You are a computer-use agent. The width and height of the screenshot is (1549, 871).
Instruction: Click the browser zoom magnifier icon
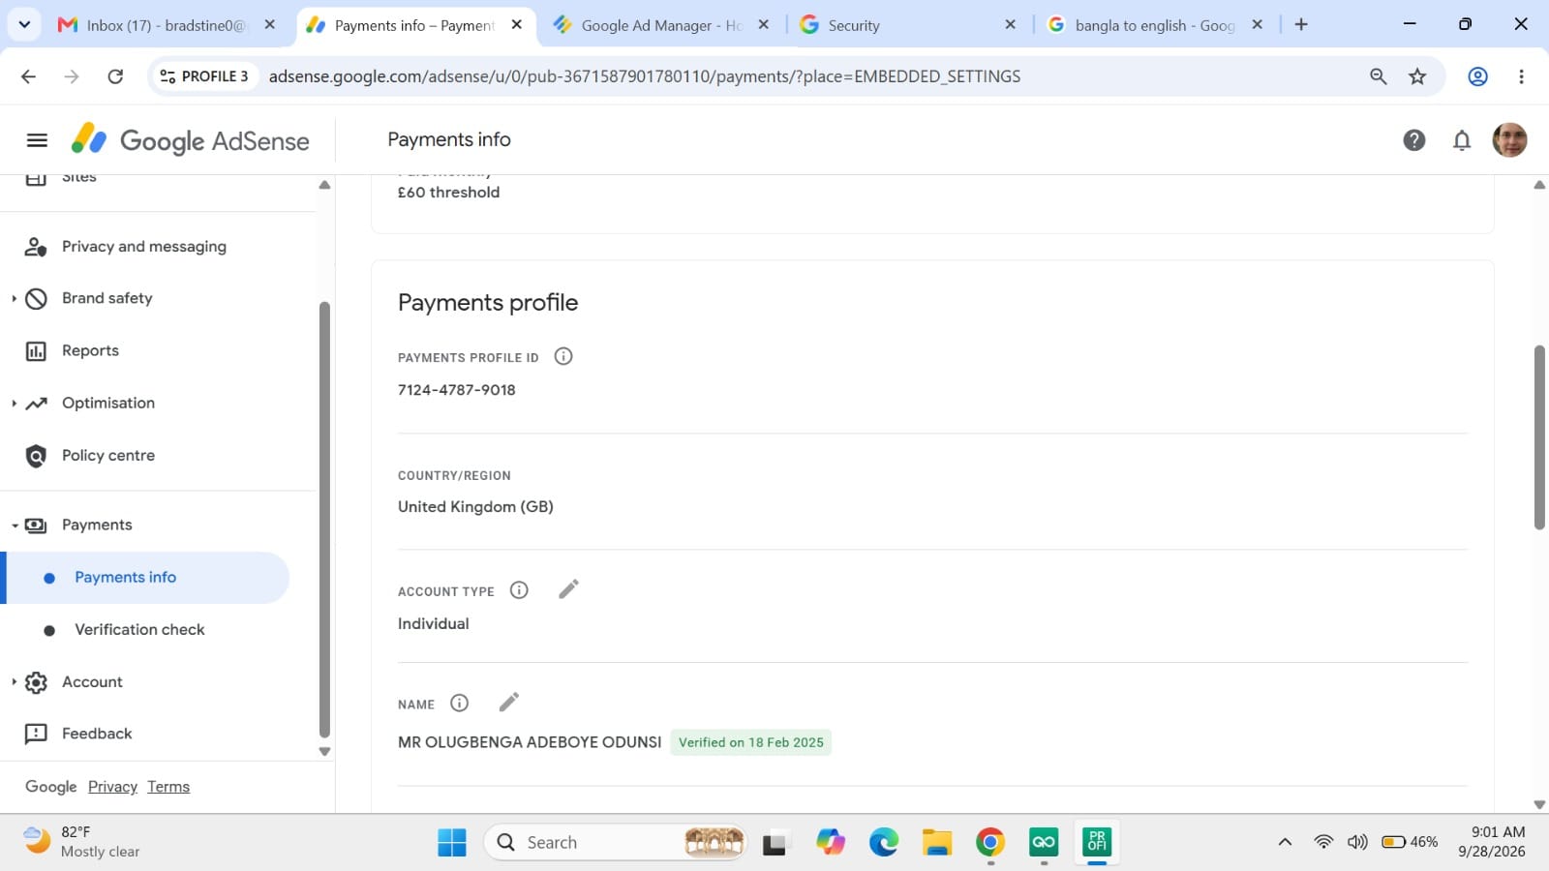[x=1378, y=76]
